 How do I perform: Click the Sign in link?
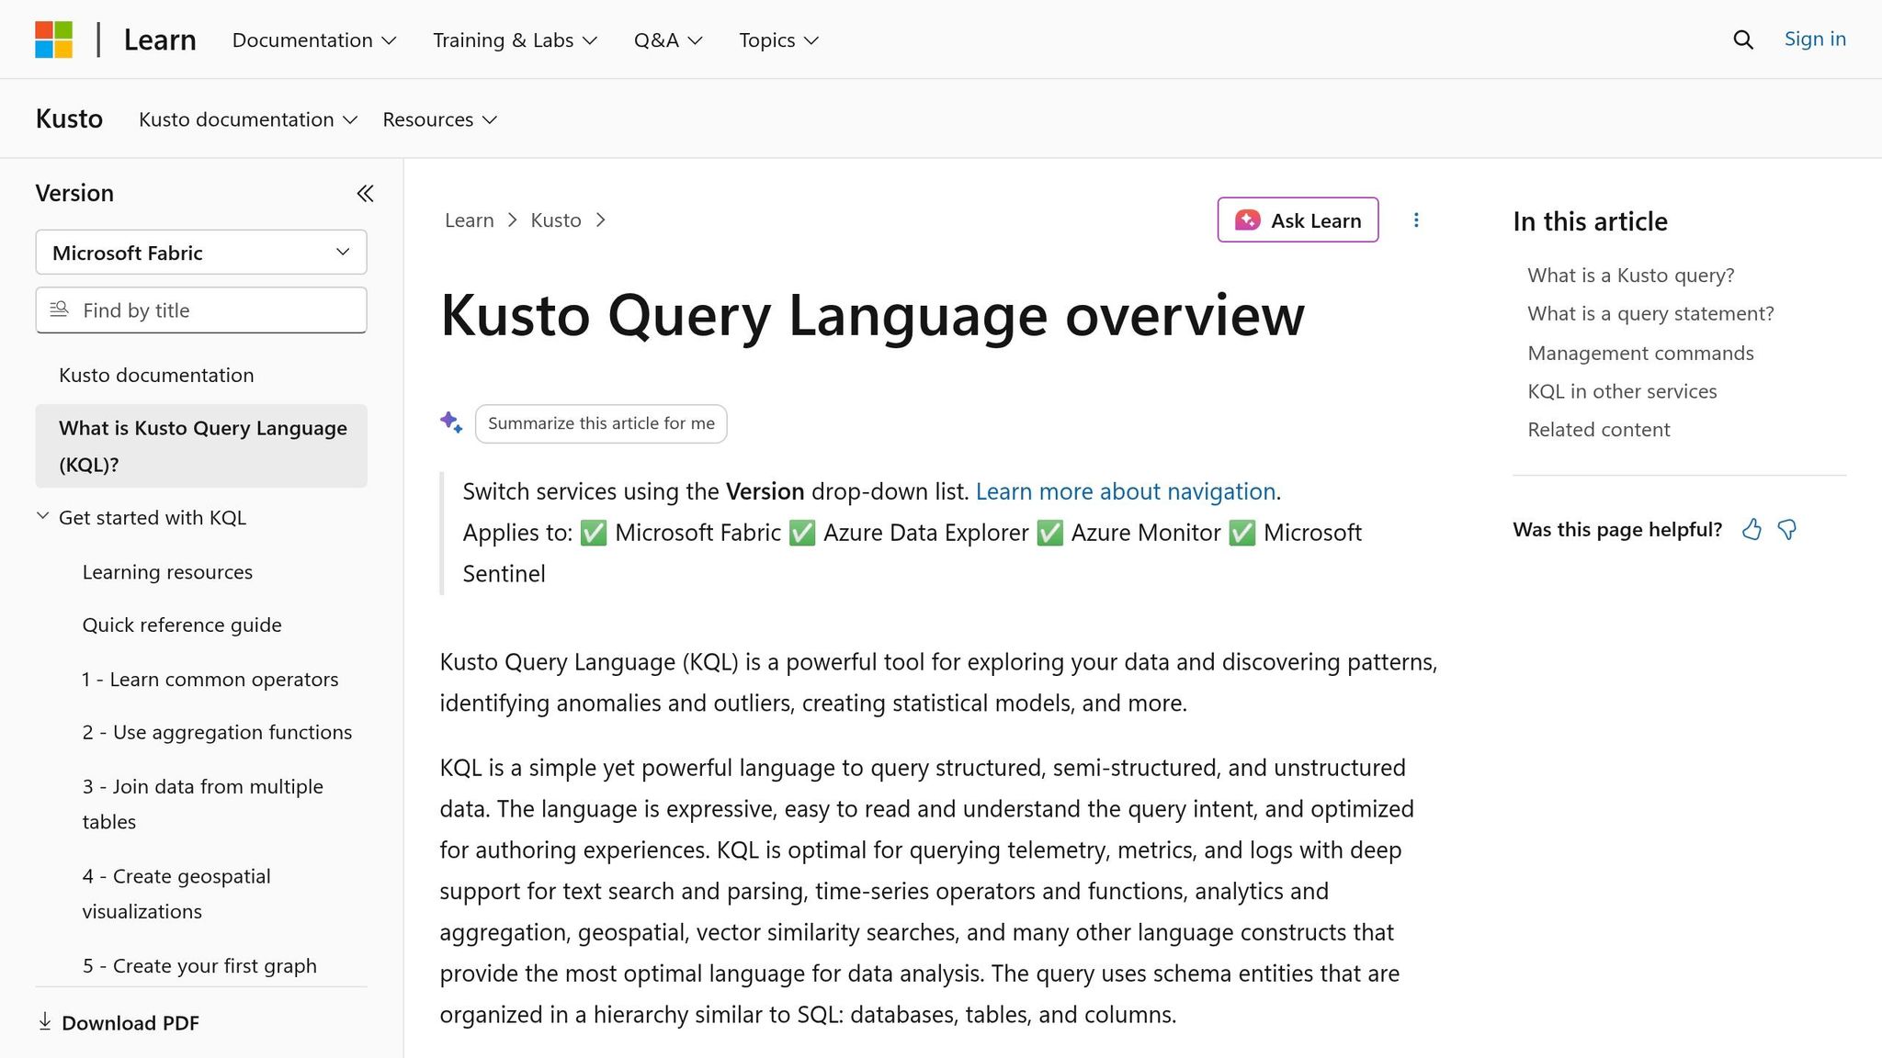pyautogui.click(x=1815, y=39)
